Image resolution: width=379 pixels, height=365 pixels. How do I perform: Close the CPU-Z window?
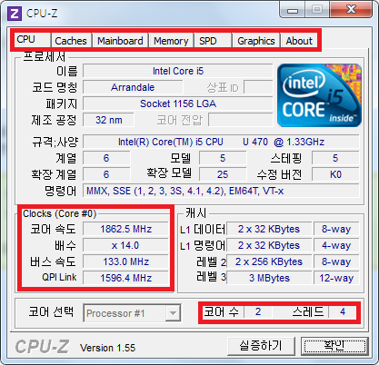(351, 10)
